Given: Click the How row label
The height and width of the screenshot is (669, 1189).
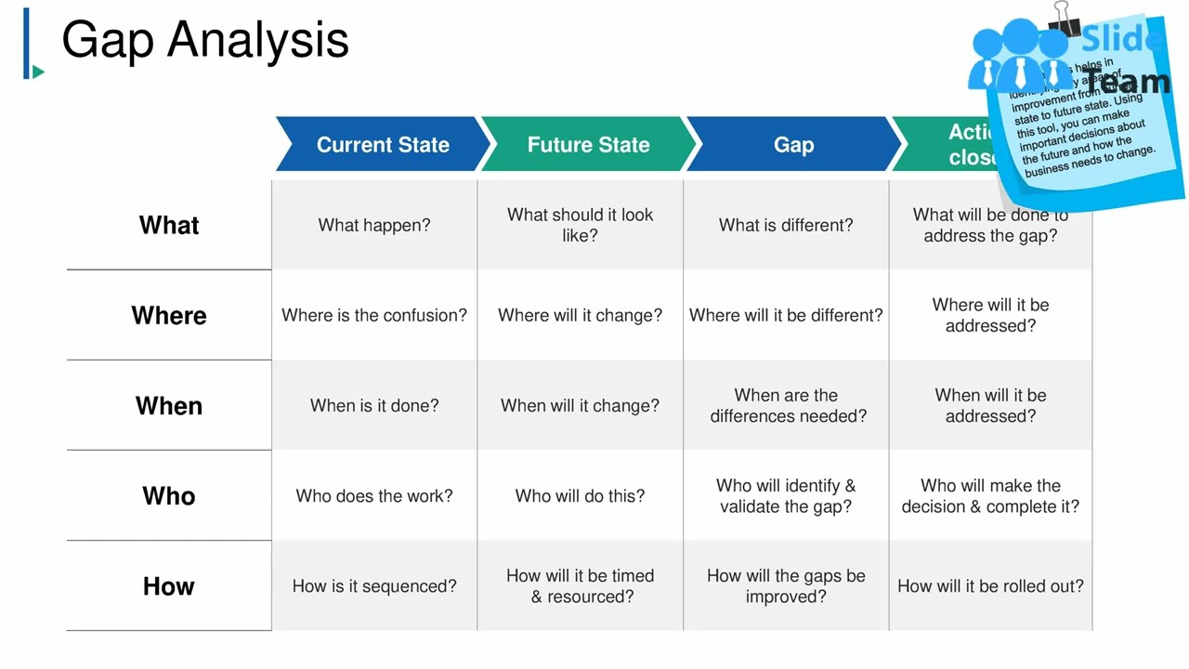Looking at the screenshot, I should click(x=169, y=586).
